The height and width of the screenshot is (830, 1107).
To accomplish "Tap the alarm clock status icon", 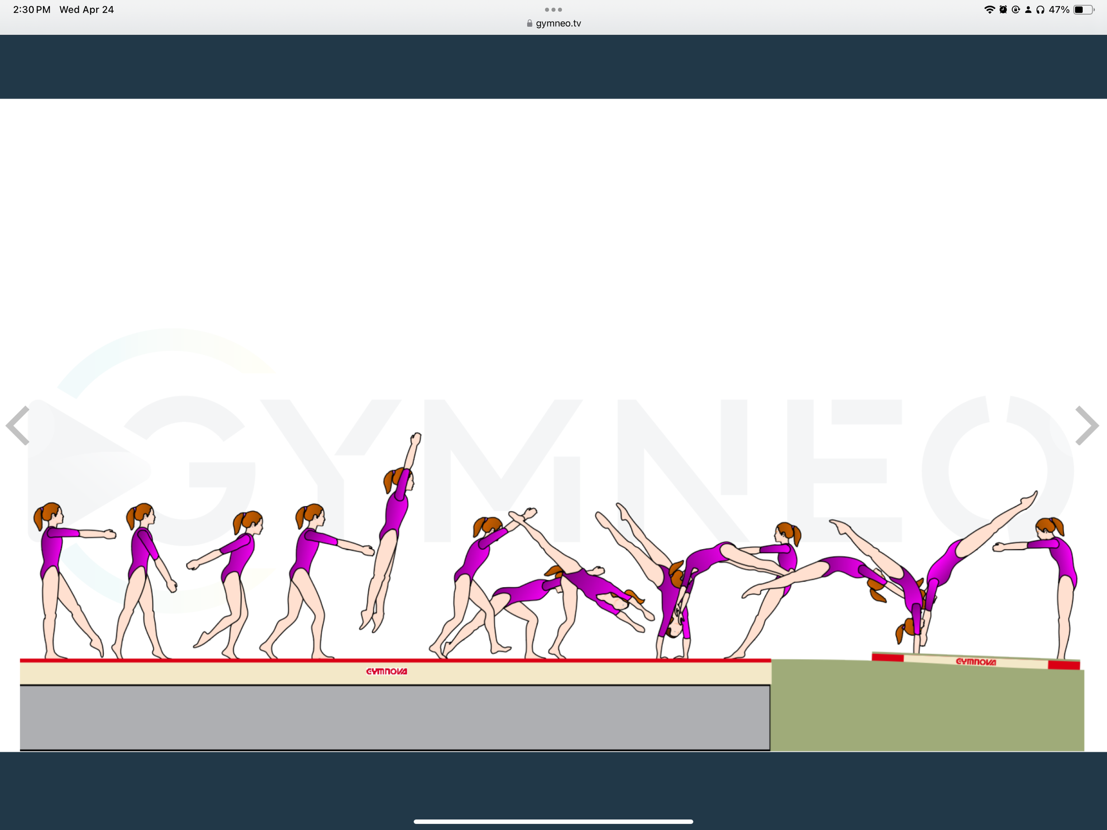I will [1003, 9].
